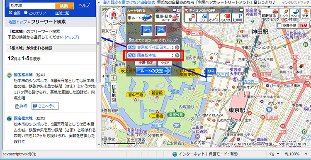The height and width of the screenshot is (160, 311).
Task: Click the 松本城 search input field
Action: pos(32,6)
